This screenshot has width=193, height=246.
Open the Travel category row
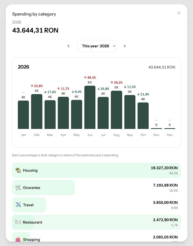tap(96, 205)
